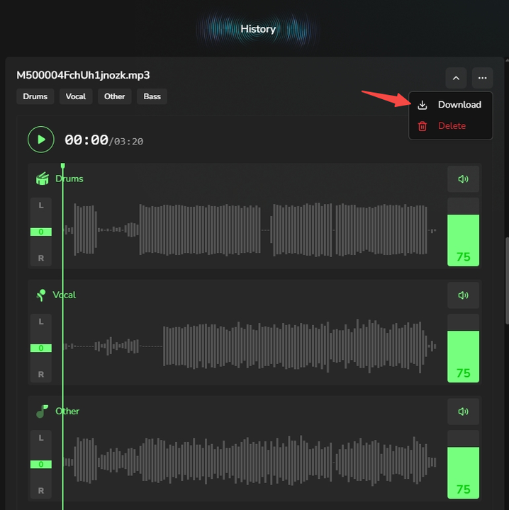Click the Other track label
Image resolution: width=509 pixels, height=510 pixels.
click(67, 411)
